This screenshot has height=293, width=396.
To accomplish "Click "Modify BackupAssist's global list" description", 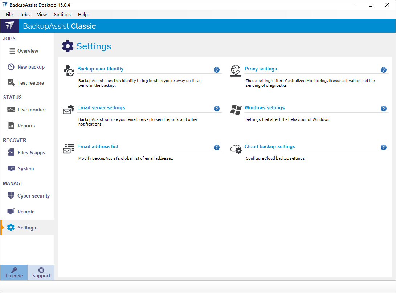I will (126, 158).
